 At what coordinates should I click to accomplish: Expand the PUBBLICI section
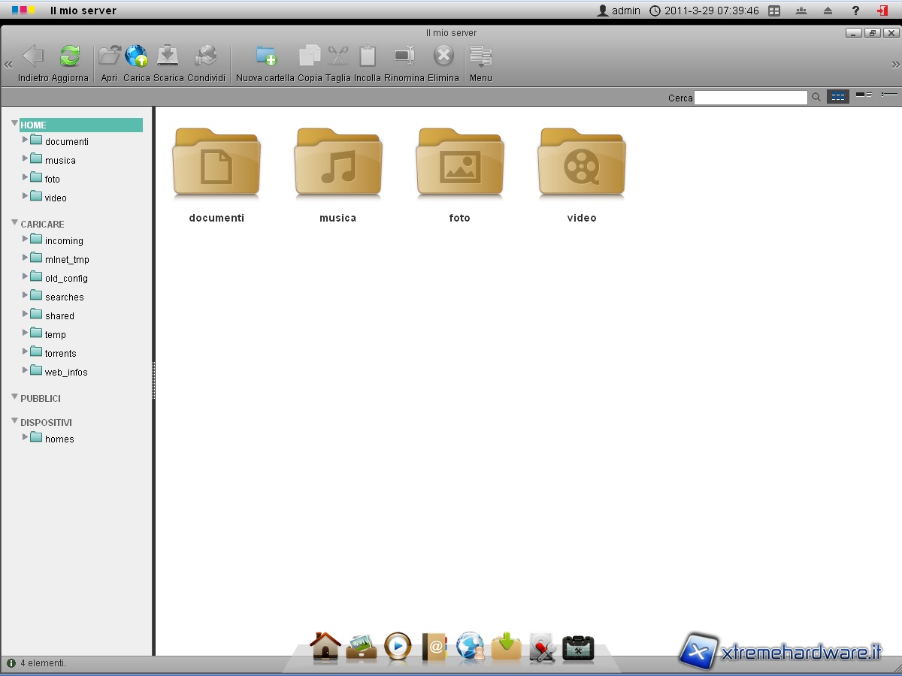pyautogui.click(x=14, y=397)
